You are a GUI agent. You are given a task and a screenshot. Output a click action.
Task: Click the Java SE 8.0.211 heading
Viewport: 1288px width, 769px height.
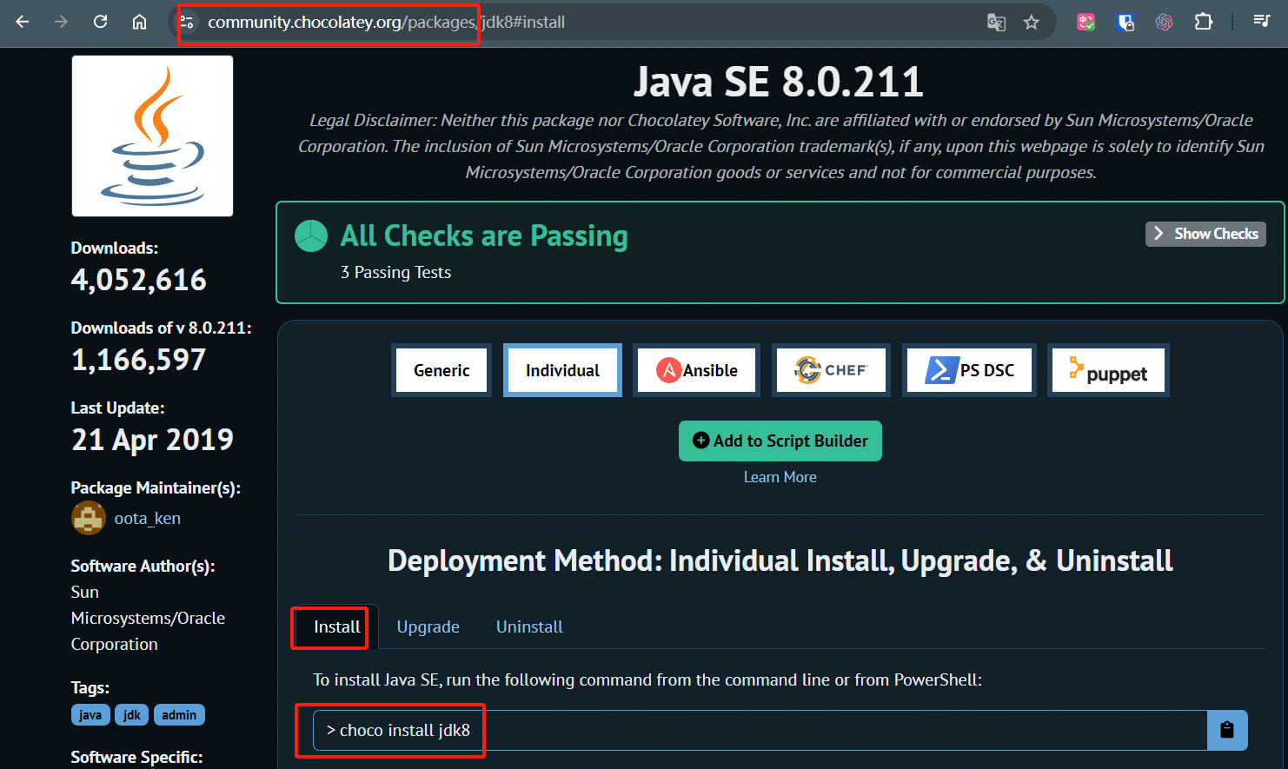(x=779, y=82)
